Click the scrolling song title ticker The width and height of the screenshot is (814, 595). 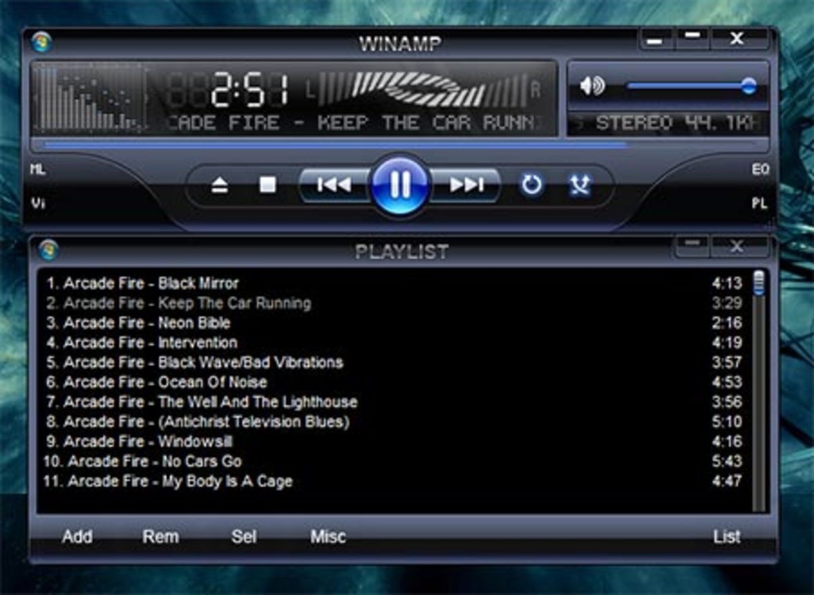[353, 123]
